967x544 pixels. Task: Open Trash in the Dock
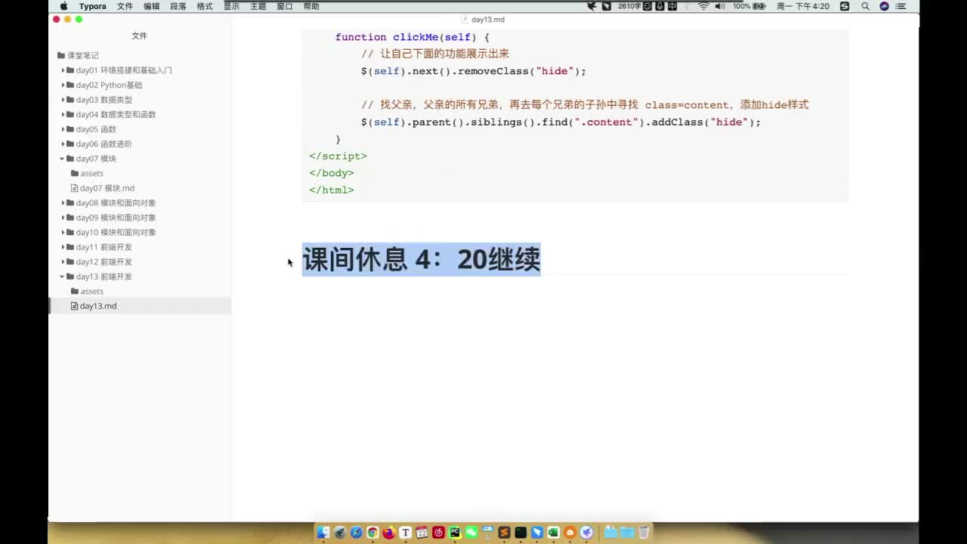coord(644,533)
